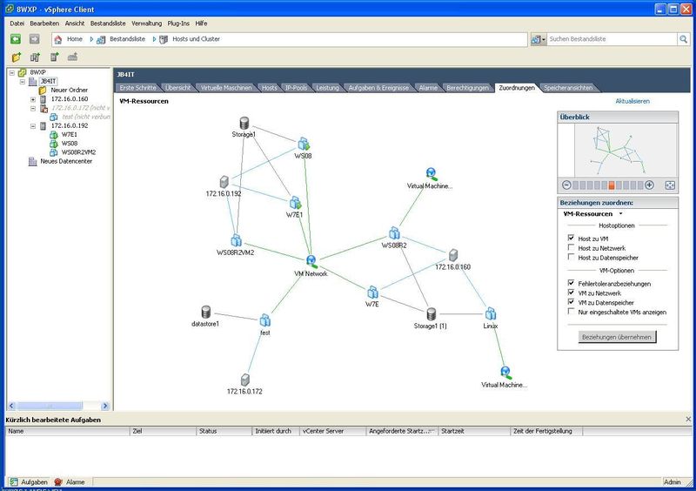Collapse the 172.16.0.172 host in tree
696x491 pixels.
coord(33,108)
